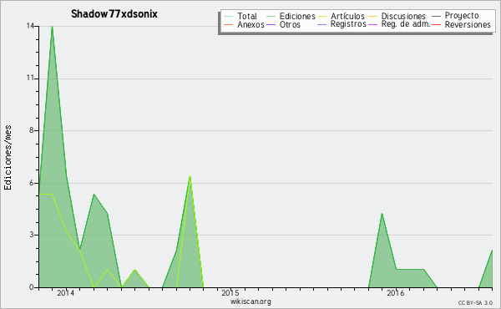Click the green Ediciones line swatch

point(271,16)
